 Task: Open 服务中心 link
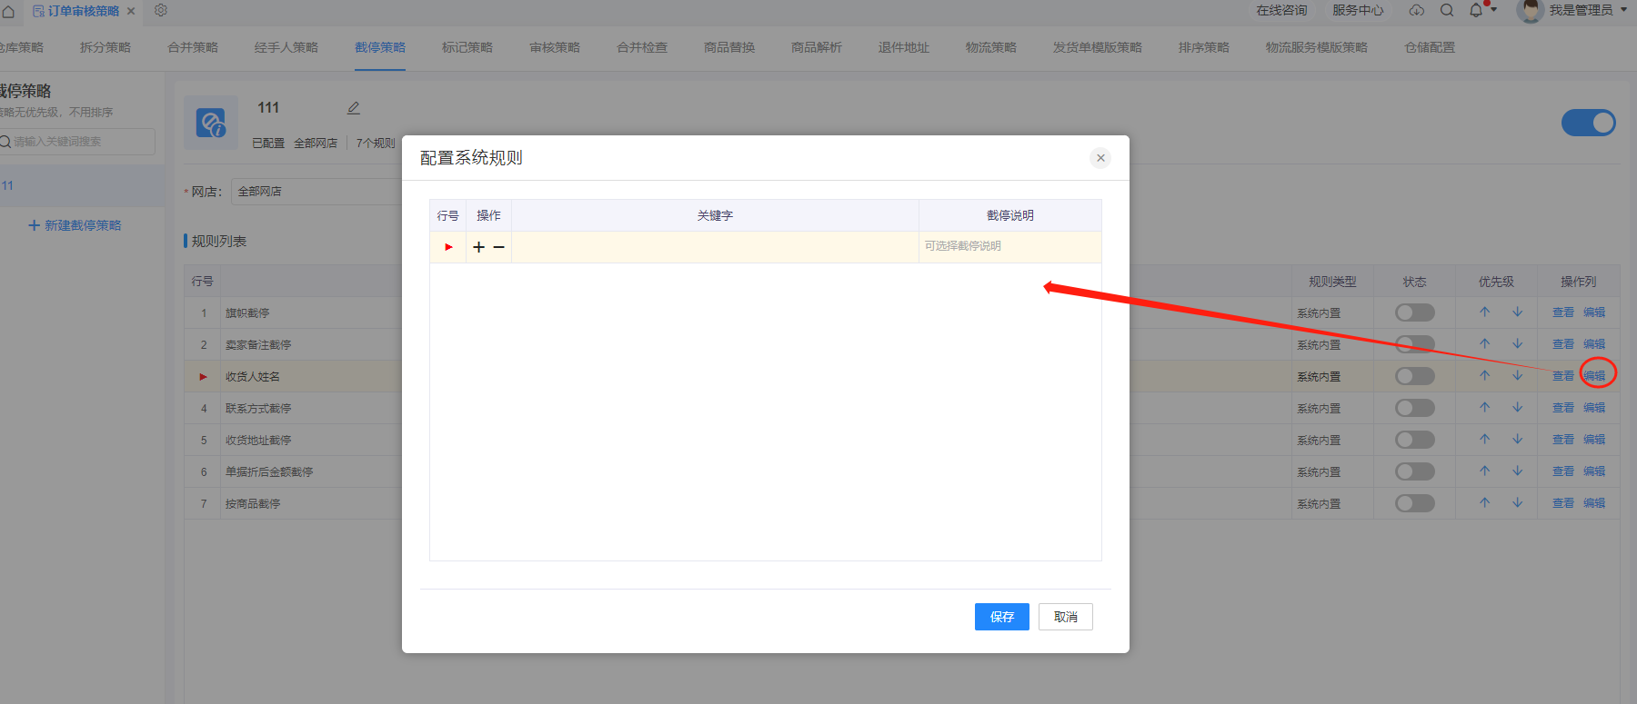[x=1358, y=10]
